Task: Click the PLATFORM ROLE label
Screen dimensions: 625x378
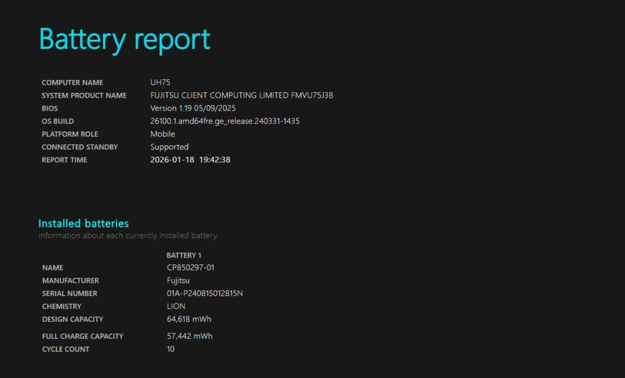Action: (x=70, y=134)
